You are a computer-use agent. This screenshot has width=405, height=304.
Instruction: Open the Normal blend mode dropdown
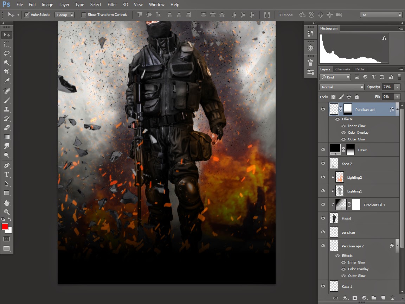click(342, 87)
